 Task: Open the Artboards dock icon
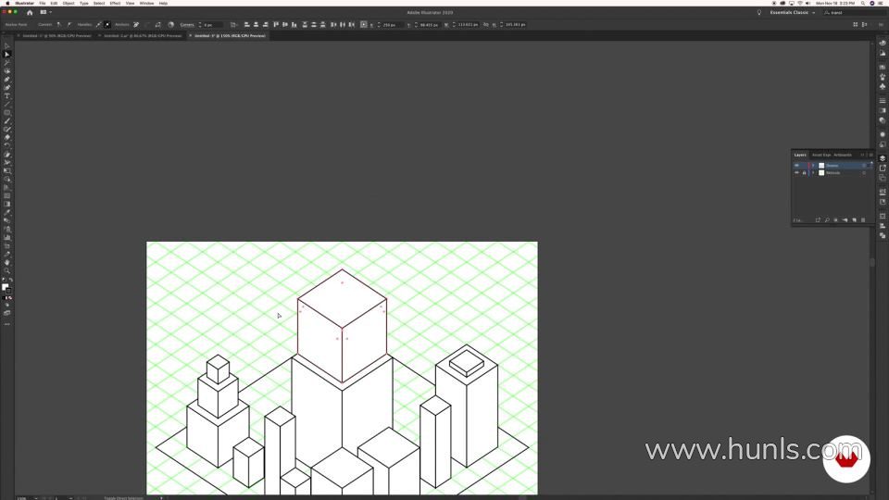(x=883, y=178)
